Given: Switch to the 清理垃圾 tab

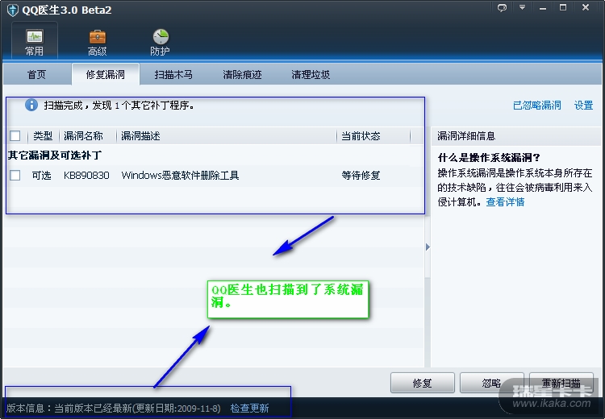Looking at the screenshot, I should click(311, 74).
